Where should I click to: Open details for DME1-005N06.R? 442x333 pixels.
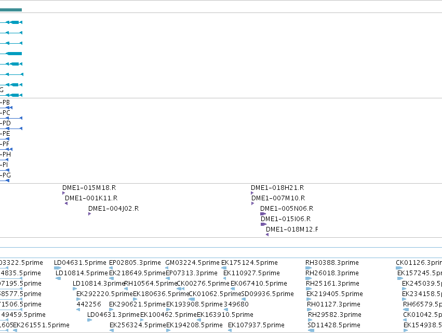(x=287, y=209)
